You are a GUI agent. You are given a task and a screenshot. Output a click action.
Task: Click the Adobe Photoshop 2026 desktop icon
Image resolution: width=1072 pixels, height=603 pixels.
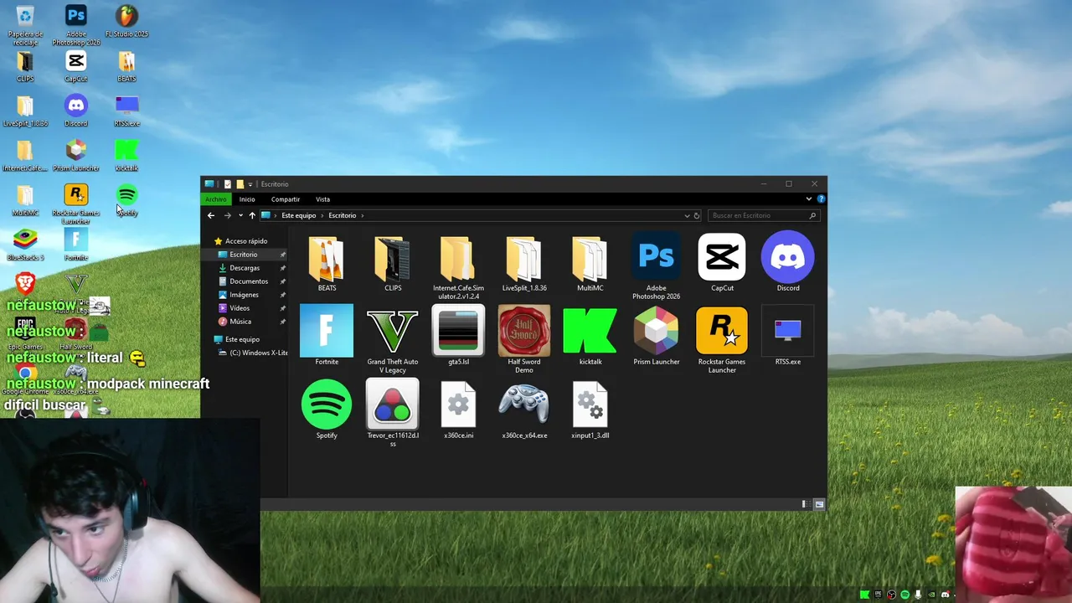point(76,25)
